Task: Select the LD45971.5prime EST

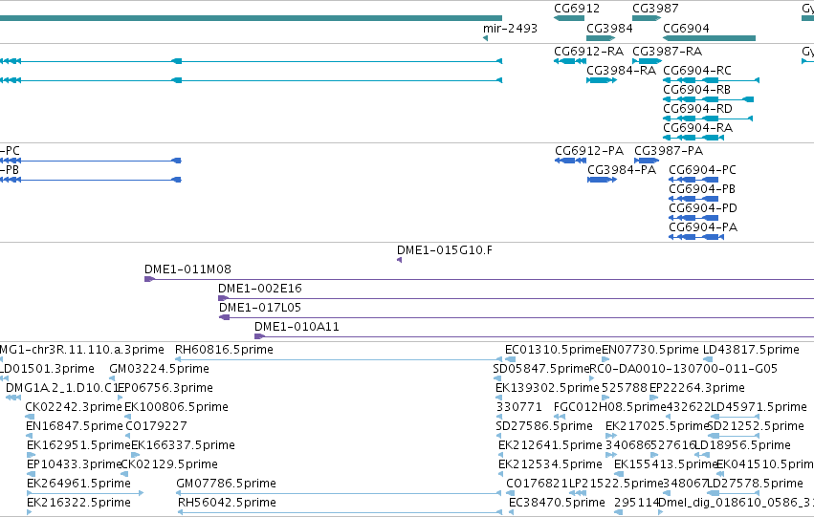Action: point(759,408)
